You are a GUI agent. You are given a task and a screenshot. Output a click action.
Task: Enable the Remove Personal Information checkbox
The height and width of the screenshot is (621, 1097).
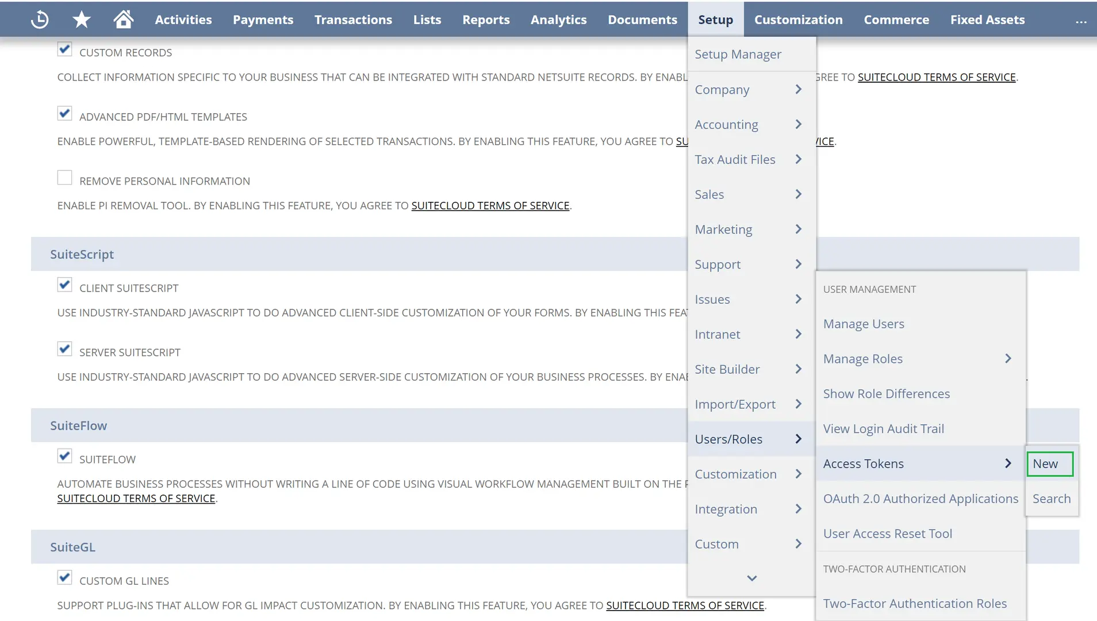tap(64, 178)
